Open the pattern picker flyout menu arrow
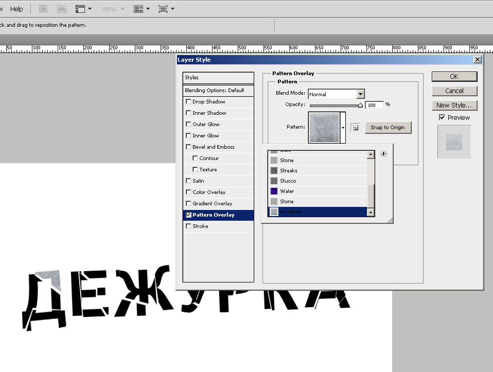This screenshot has height=372, width=493. [383, 153]
